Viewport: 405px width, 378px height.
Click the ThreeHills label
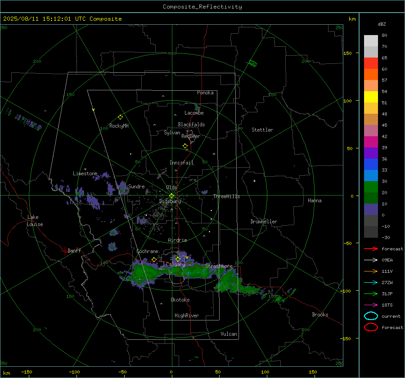click(x=226, y=196)
